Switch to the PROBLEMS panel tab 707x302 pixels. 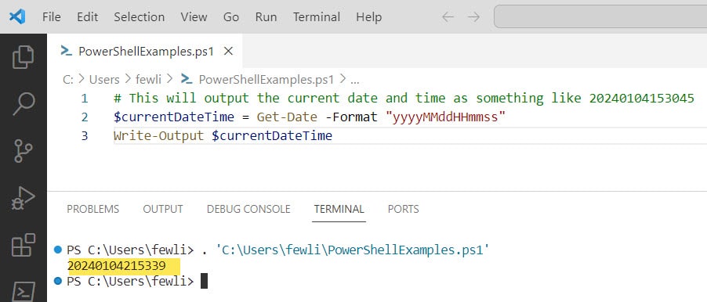93,209
